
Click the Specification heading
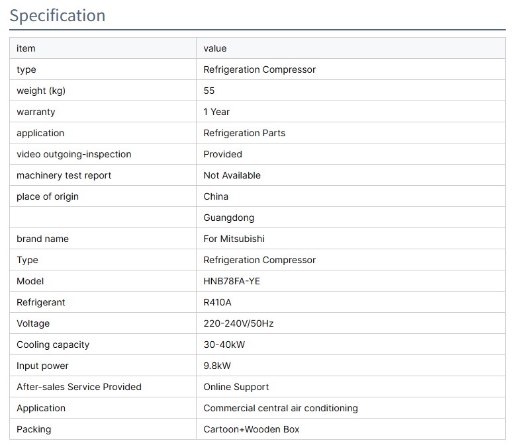tap(58, 15)
